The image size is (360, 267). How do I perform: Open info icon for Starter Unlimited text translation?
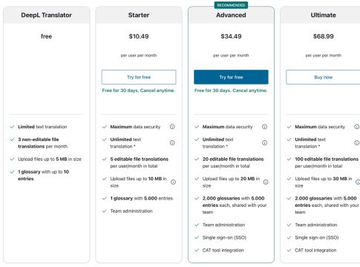point(172,143)
